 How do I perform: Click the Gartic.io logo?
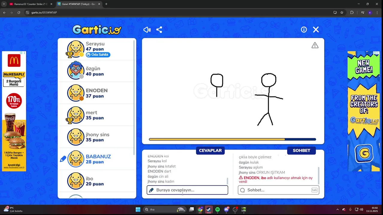(97, 30)
